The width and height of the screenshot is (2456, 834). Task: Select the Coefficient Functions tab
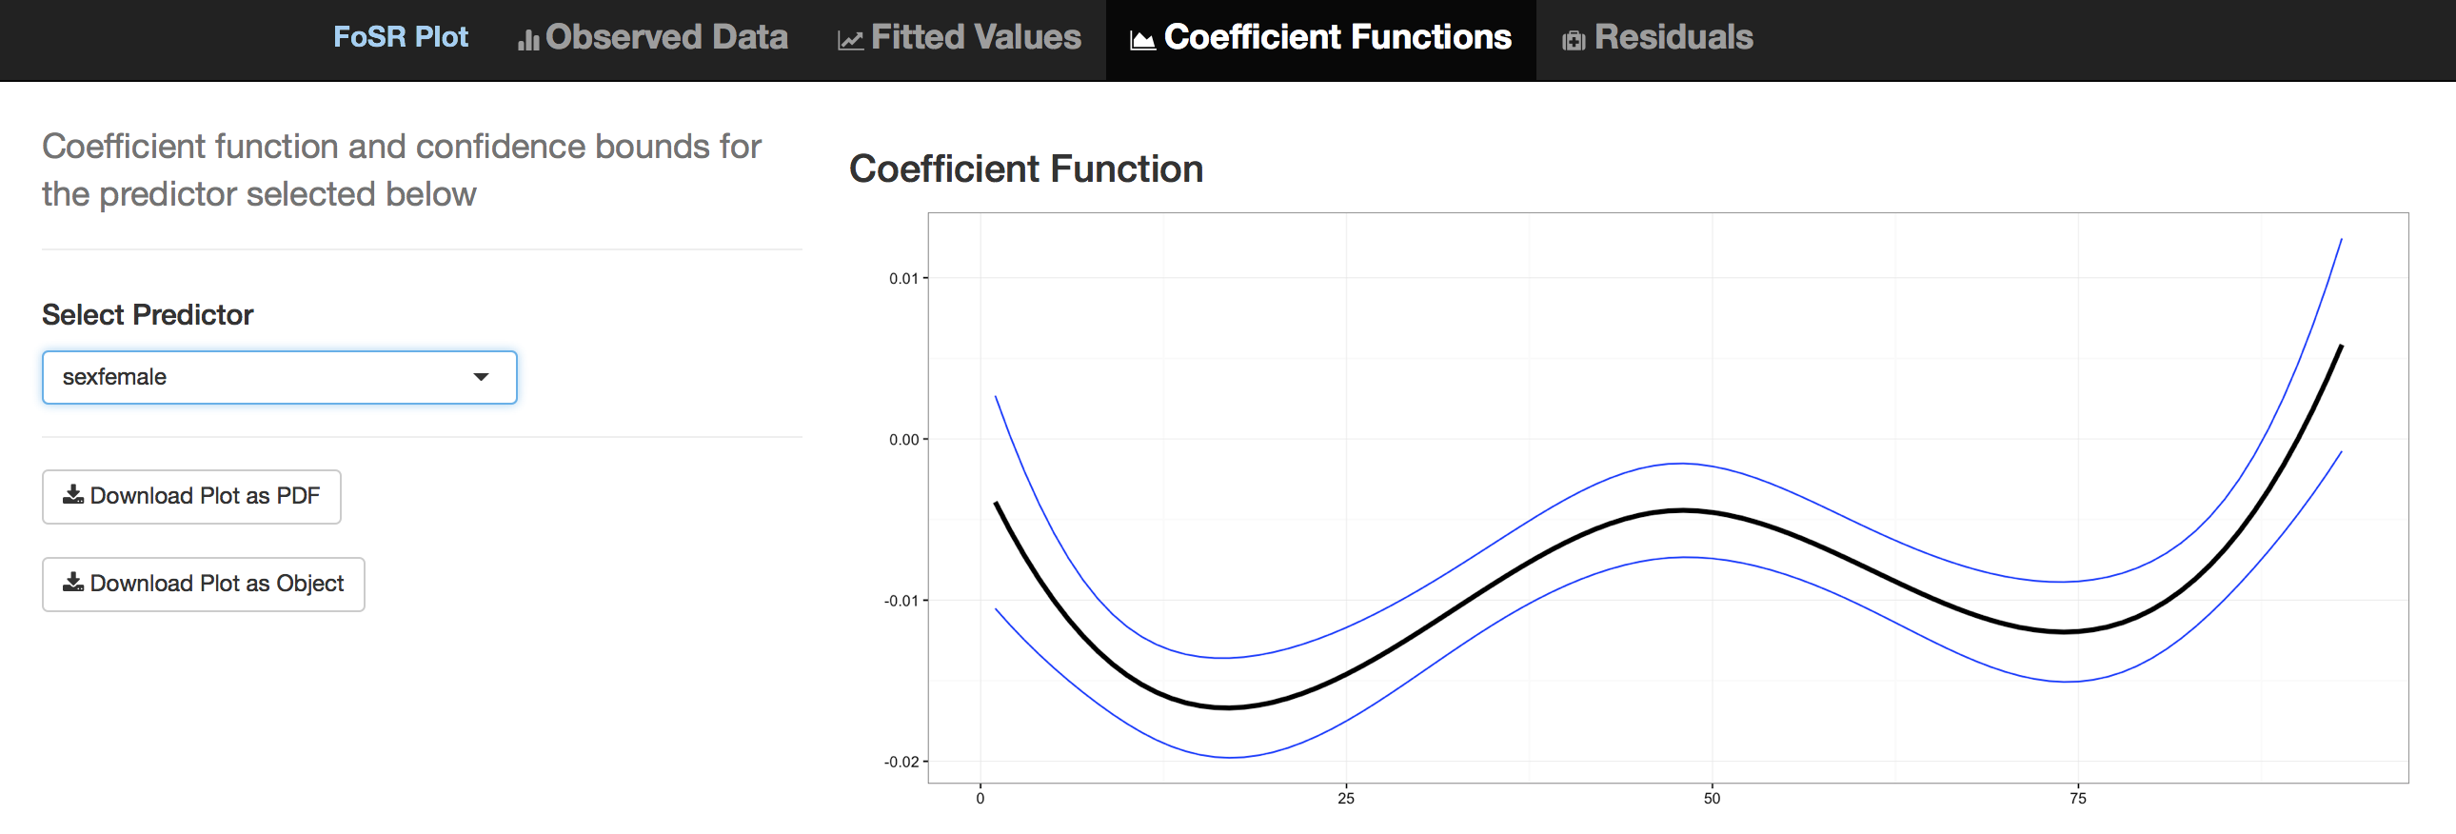tap(1337, 38)
